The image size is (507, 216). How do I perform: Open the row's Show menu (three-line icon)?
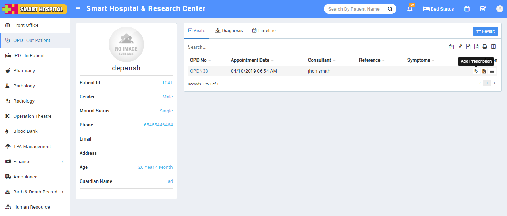[492, 72]
